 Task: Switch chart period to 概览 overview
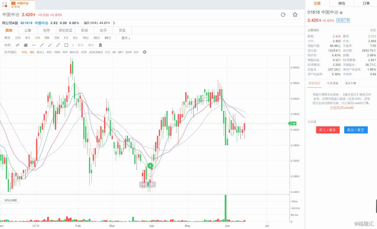tap(8, 38)
